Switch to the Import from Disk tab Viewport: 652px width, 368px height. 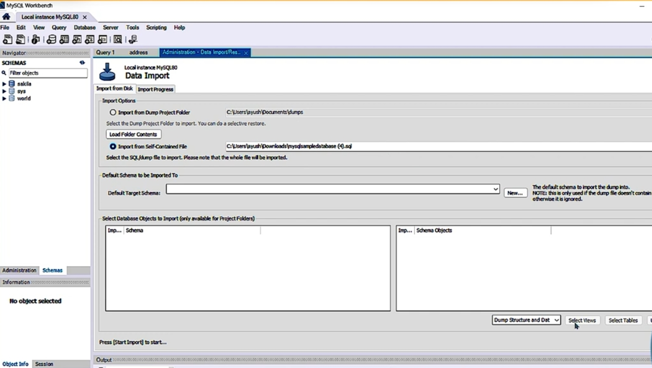[x=115, y=89]
